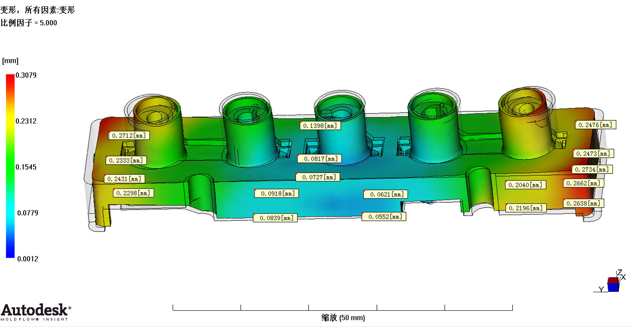The image size is (633, 327).
Task: Select the 0.2712 mm deformation label
Action: click(x=129, y=136)
